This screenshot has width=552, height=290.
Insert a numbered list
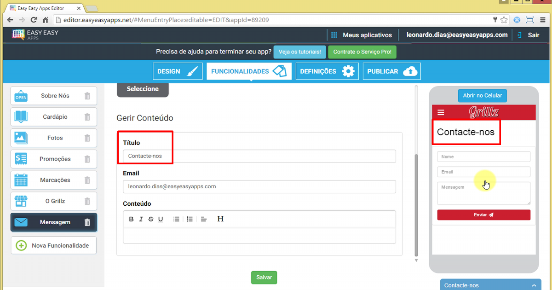190,219
